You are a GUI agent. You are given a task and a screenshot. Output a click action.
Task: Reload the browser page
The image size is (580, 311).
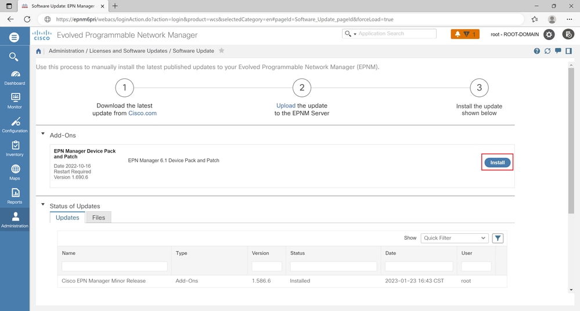pyautogui.click(x=27, y=19)
